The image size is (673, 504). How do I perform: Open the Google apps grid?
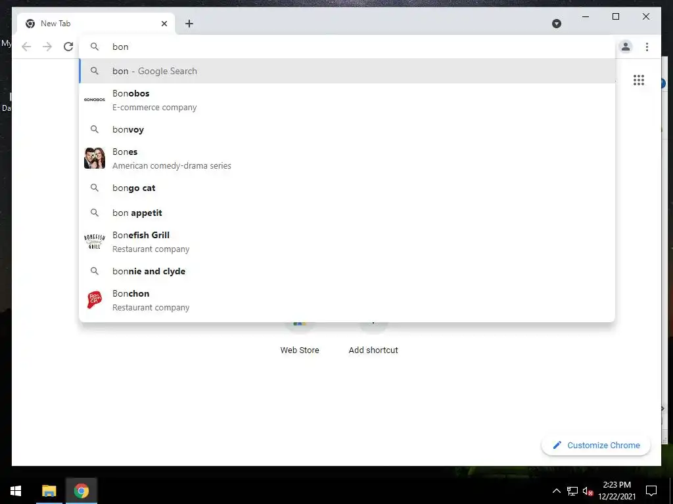pos(639,80)
